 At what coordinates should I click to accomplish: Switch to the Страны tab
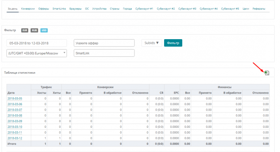[114, 9]
